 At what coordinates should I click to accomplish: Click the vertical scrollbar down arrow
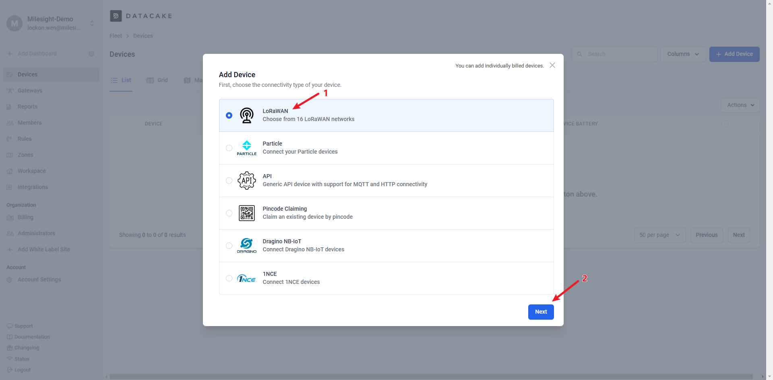pos(769,377)
